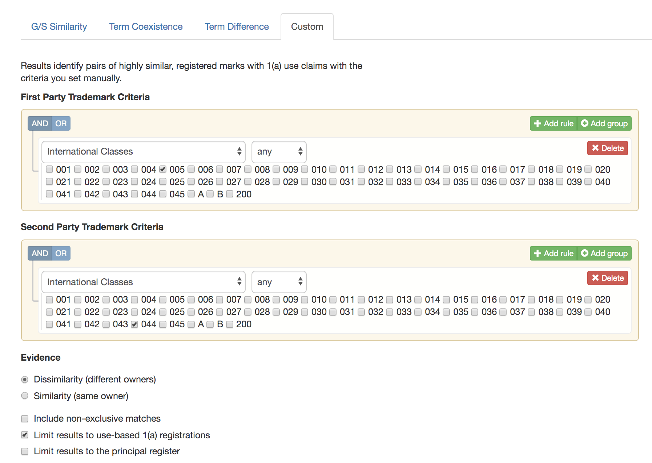The image size is (652, 463).
Task: Click Add group in First Party criteria
Action: 604,123
